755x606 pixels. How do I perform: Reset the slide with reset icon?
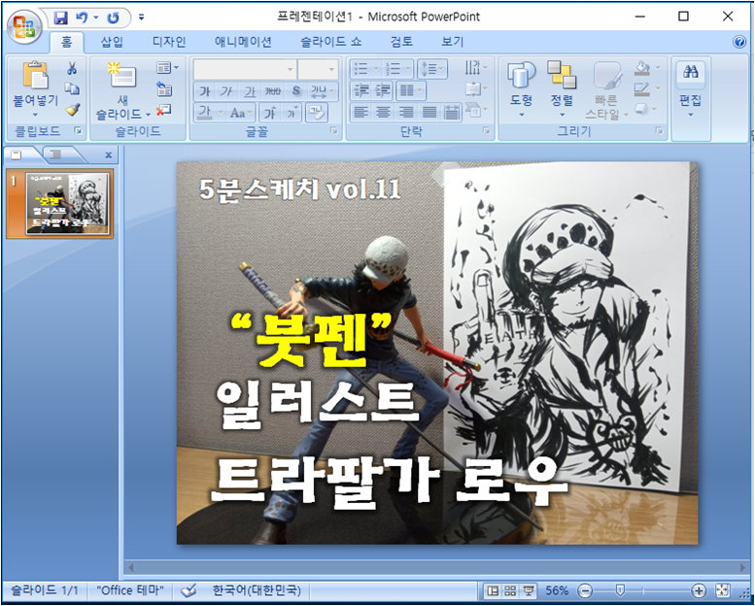click(164, 88)
